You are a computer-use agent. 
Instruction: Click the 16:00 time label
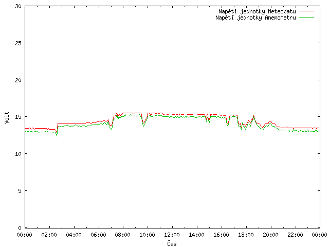pos(221,235)
